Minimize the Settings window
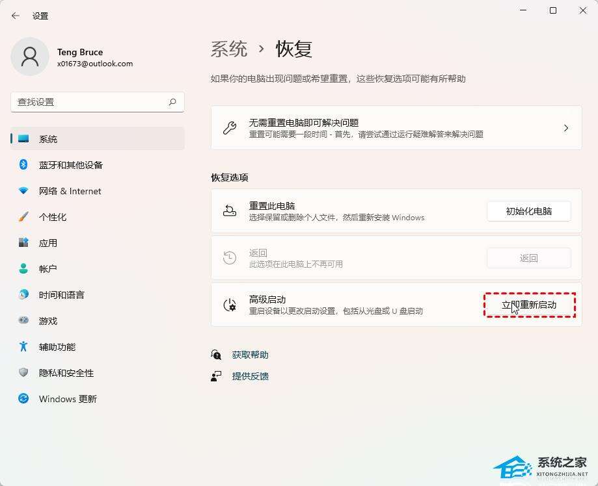Screen dimensions: 598x486 [x=523, y=10]
